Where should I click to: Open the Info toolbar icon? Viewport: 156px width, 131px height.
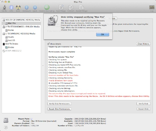click(x=11, y=7)
